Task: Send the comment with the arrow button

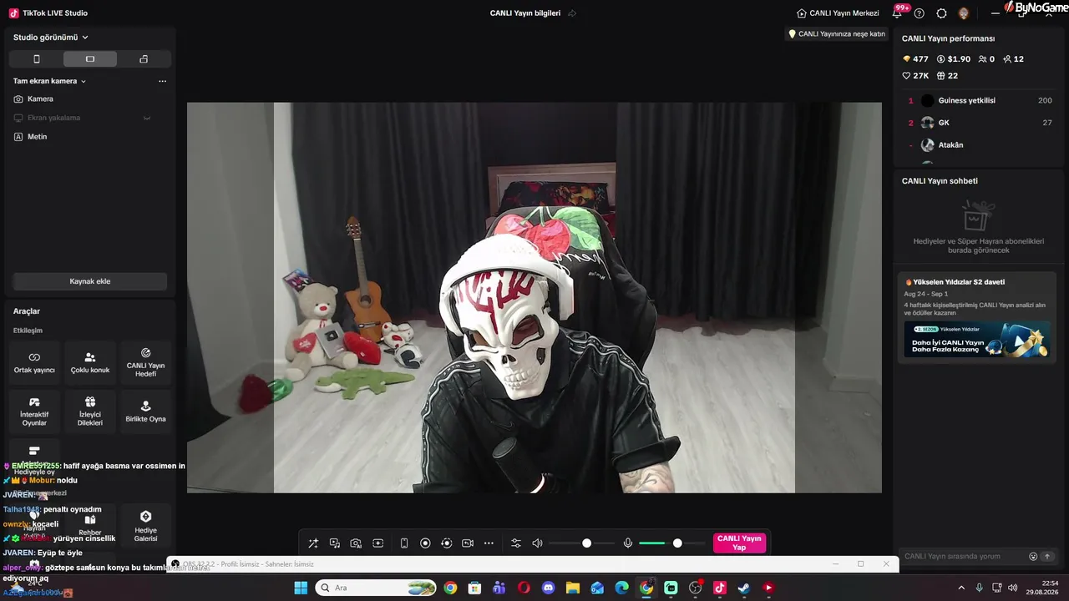Action: click(x=1047, y=556)
